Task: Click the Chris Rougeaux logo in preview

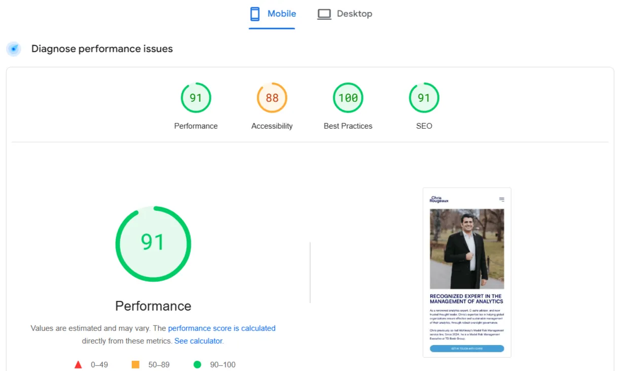Action: [439, 200]
